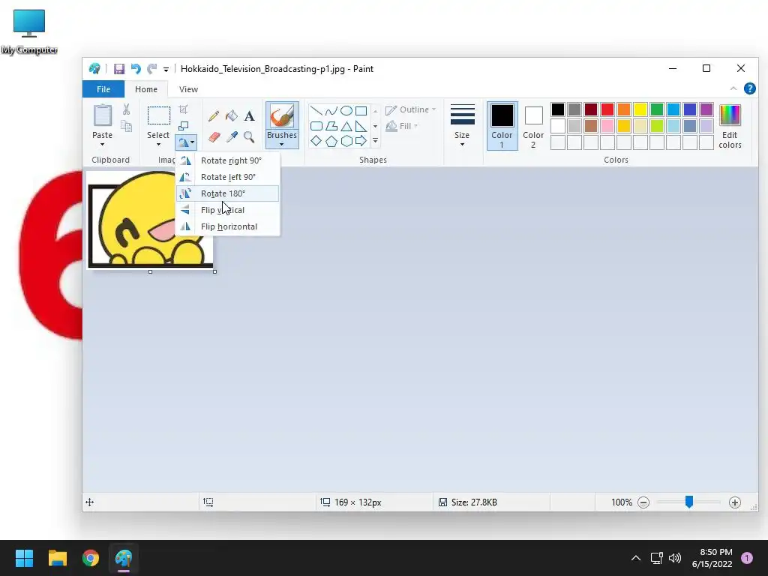Select the Color picker eyedropper tool

pyautogui.click(x=232, y=136)
